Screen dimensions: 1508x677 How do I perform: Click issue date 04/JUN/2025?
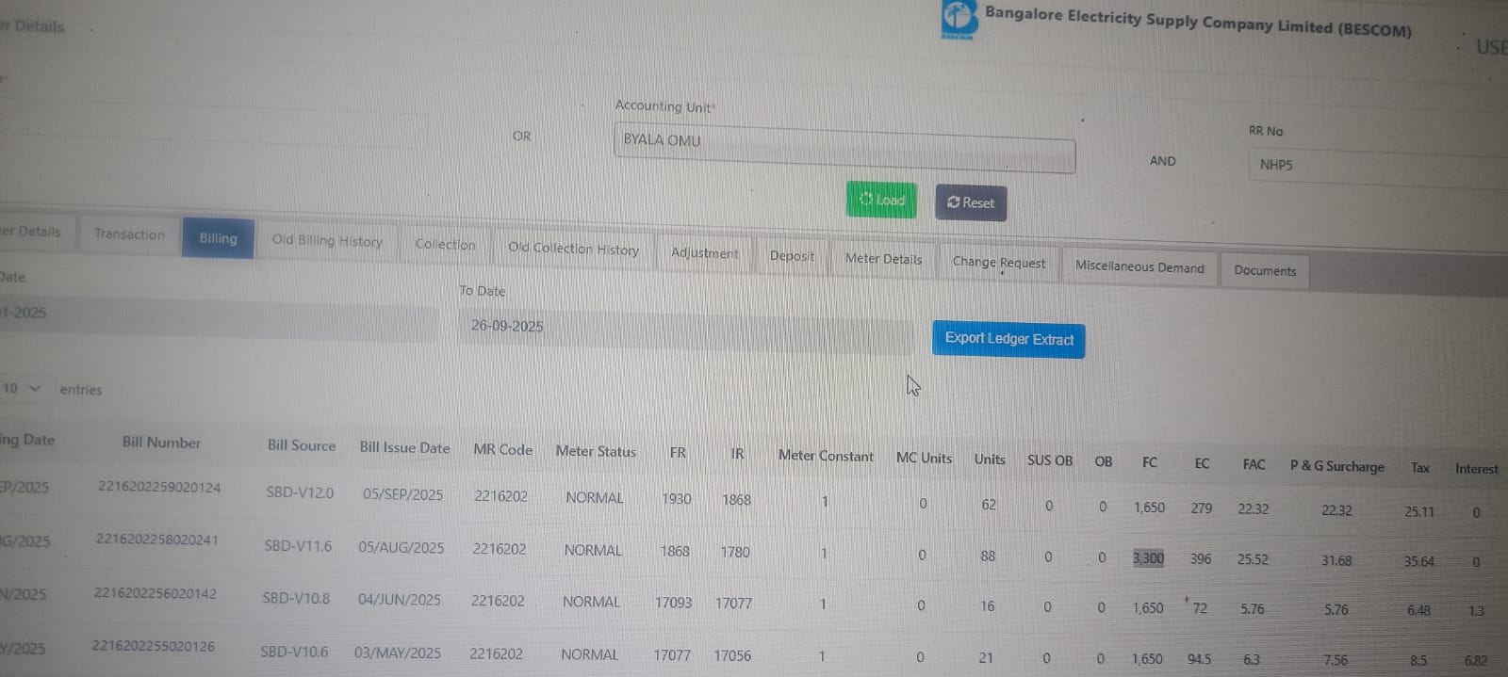point(399,600)
